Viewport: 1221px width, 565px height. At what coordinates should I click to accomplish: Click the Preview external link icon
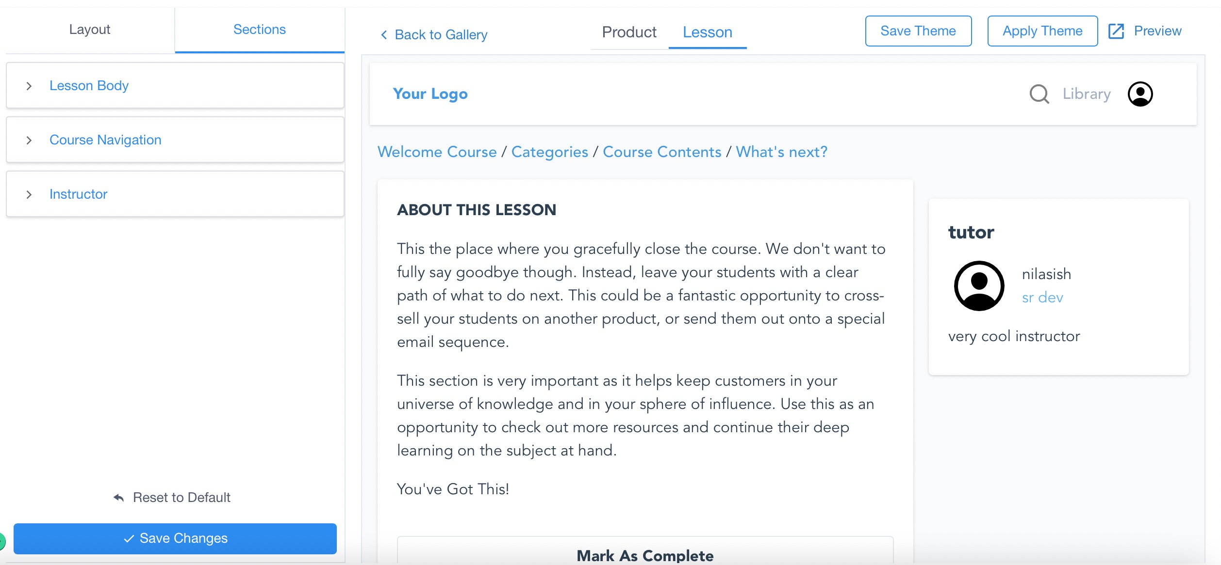click(1116, 31)
